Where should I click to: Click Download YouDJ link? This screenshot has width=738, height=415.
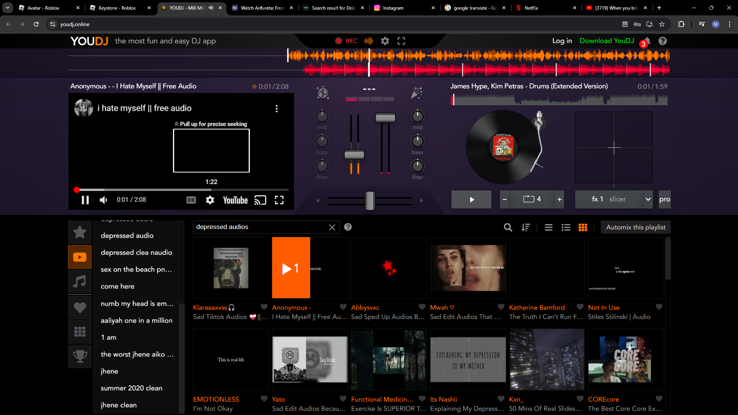click(x=607, y=41)
